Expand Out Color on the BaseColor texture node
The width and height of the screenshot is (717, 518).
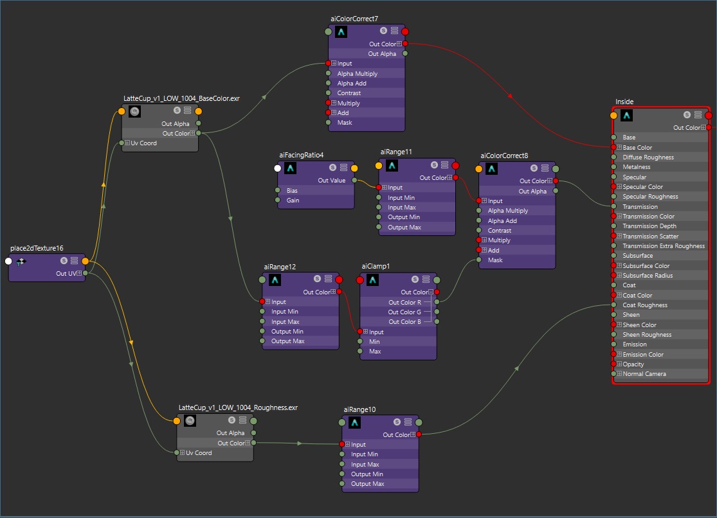[191, 133]
